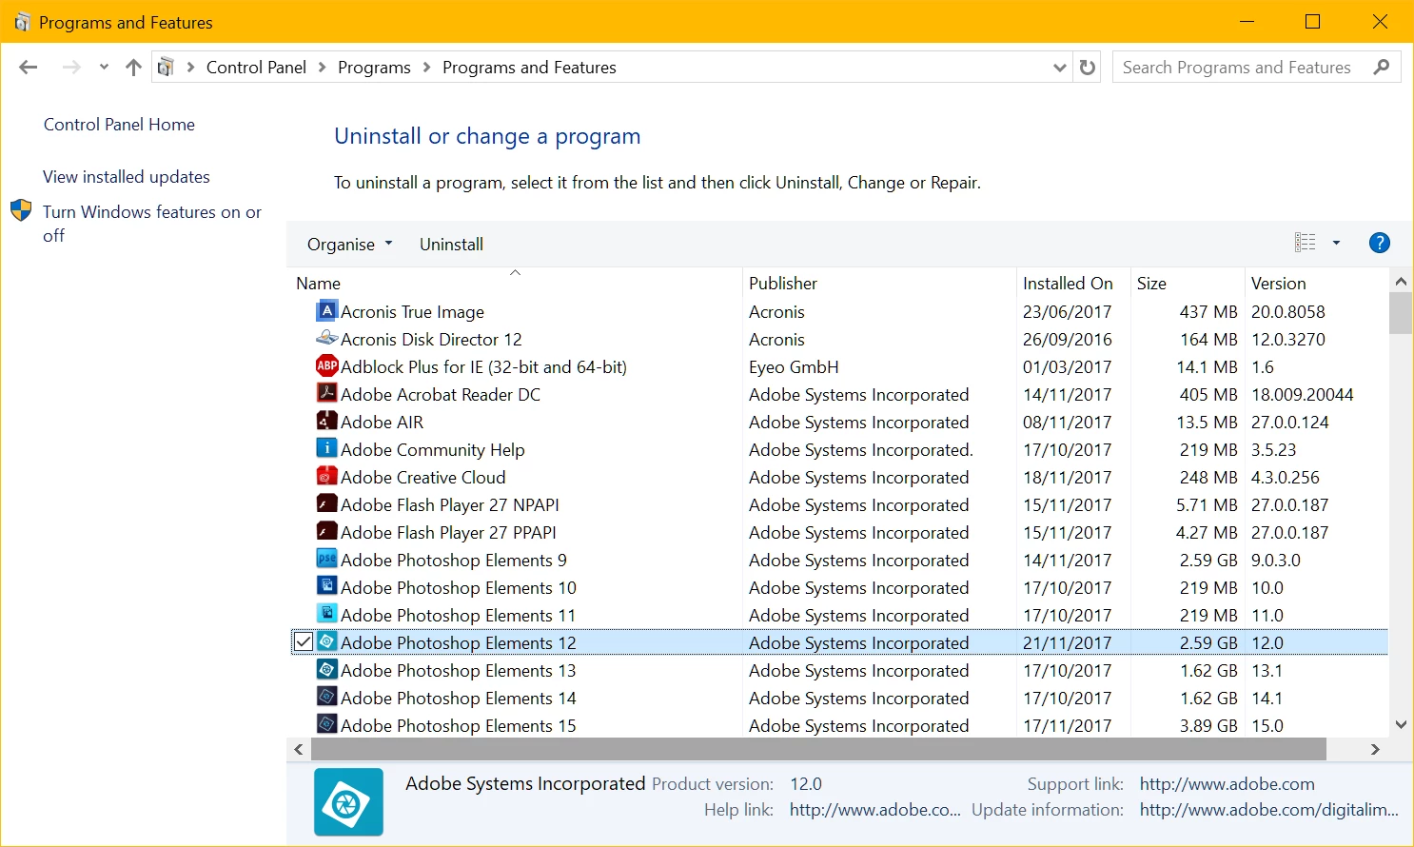Uncheck the Adobe Photoshop Elements 12 checkbox
The width and height of the screenshot is (1414, 847).
[x=303, y=642]
